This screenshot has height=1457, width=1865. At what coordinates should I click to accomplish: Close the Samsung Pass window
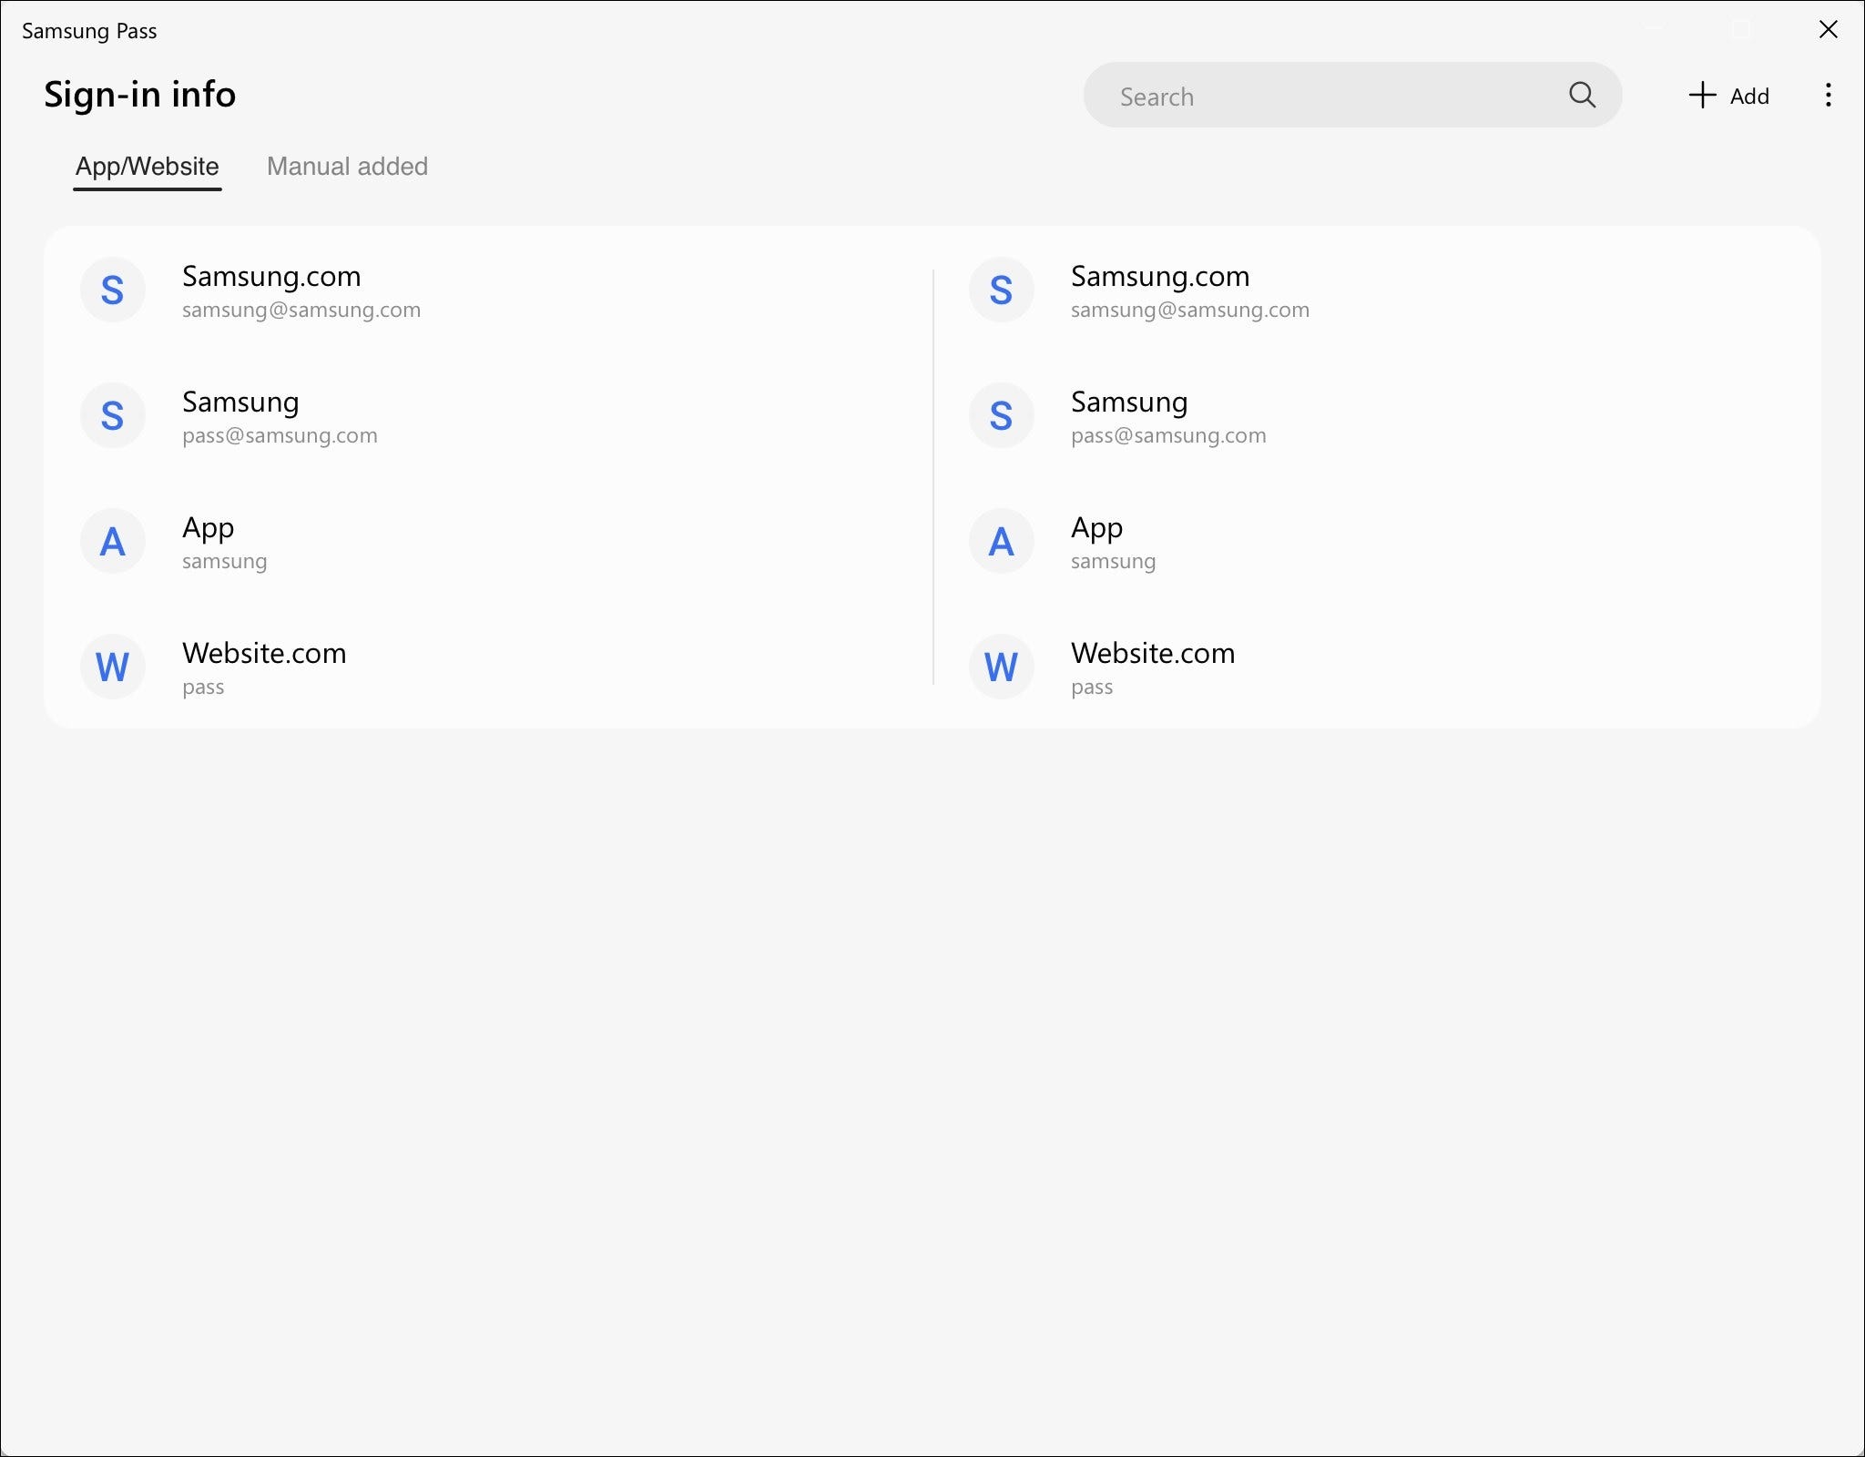point(1828,30)
